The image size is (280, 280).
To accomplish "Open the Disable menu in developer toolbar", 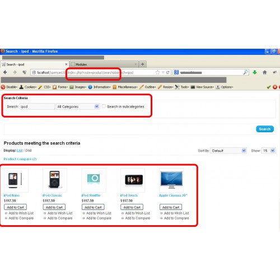I will click(9, 87).
